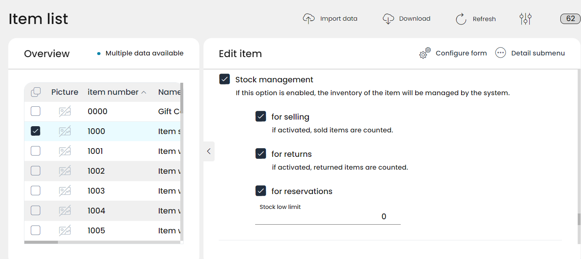
Task: Click the picture placeholder for item 1005
Action: point(65,230)
